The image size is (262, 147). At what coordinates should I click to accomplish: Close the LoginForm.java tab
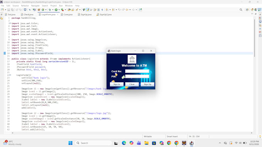[x=58, y=15]
